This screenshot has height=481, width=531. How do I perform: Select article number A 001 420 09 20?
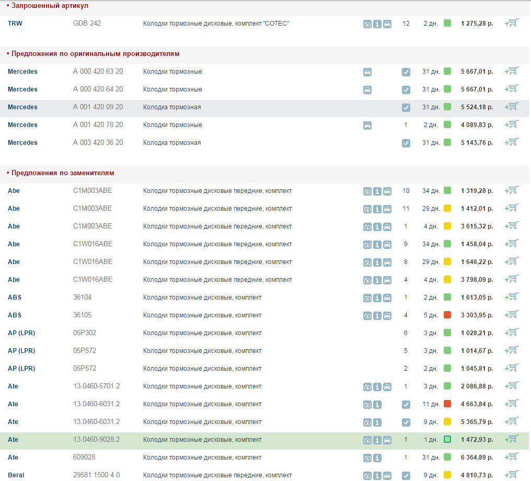click(x=98, y=107)
